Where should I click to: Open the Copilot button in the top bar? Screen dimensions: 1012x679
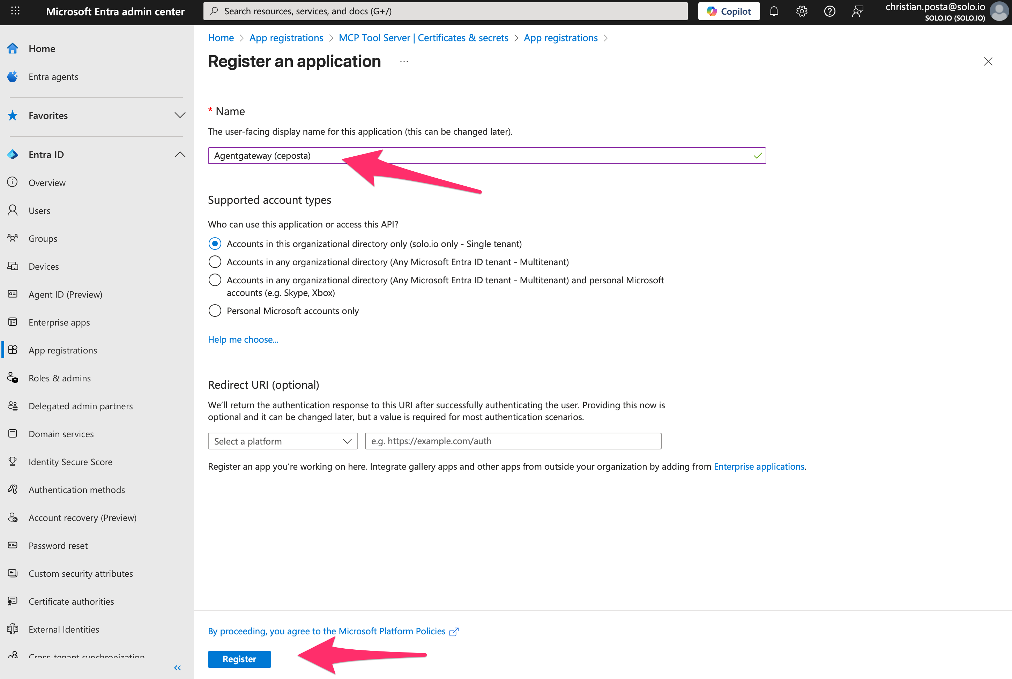tap(729, 11)
